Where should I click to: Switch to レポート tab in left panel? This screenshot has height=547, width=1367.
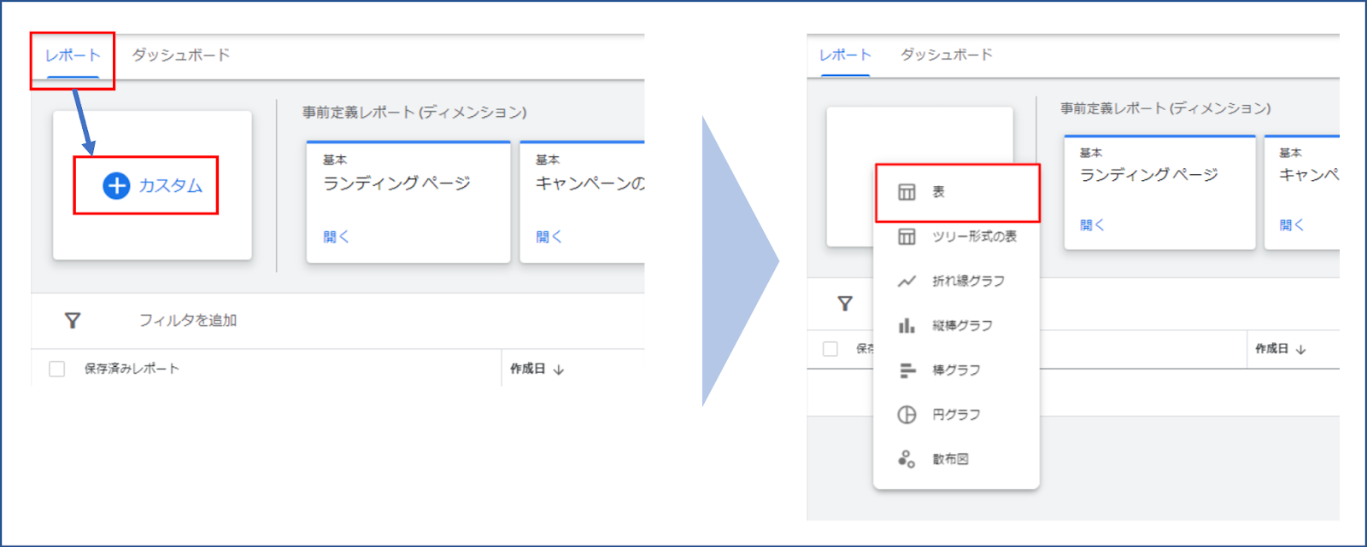click(73, 55)
